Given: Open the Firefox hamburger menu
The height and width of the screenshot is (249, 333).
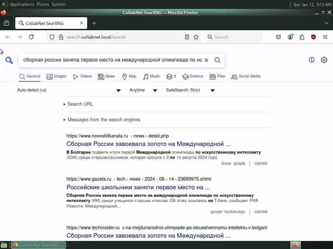Looking at the screenshot, I should click(325, 37).
